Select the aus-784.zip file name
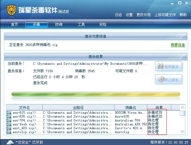191x145 pixels. [x=27, y=121]
